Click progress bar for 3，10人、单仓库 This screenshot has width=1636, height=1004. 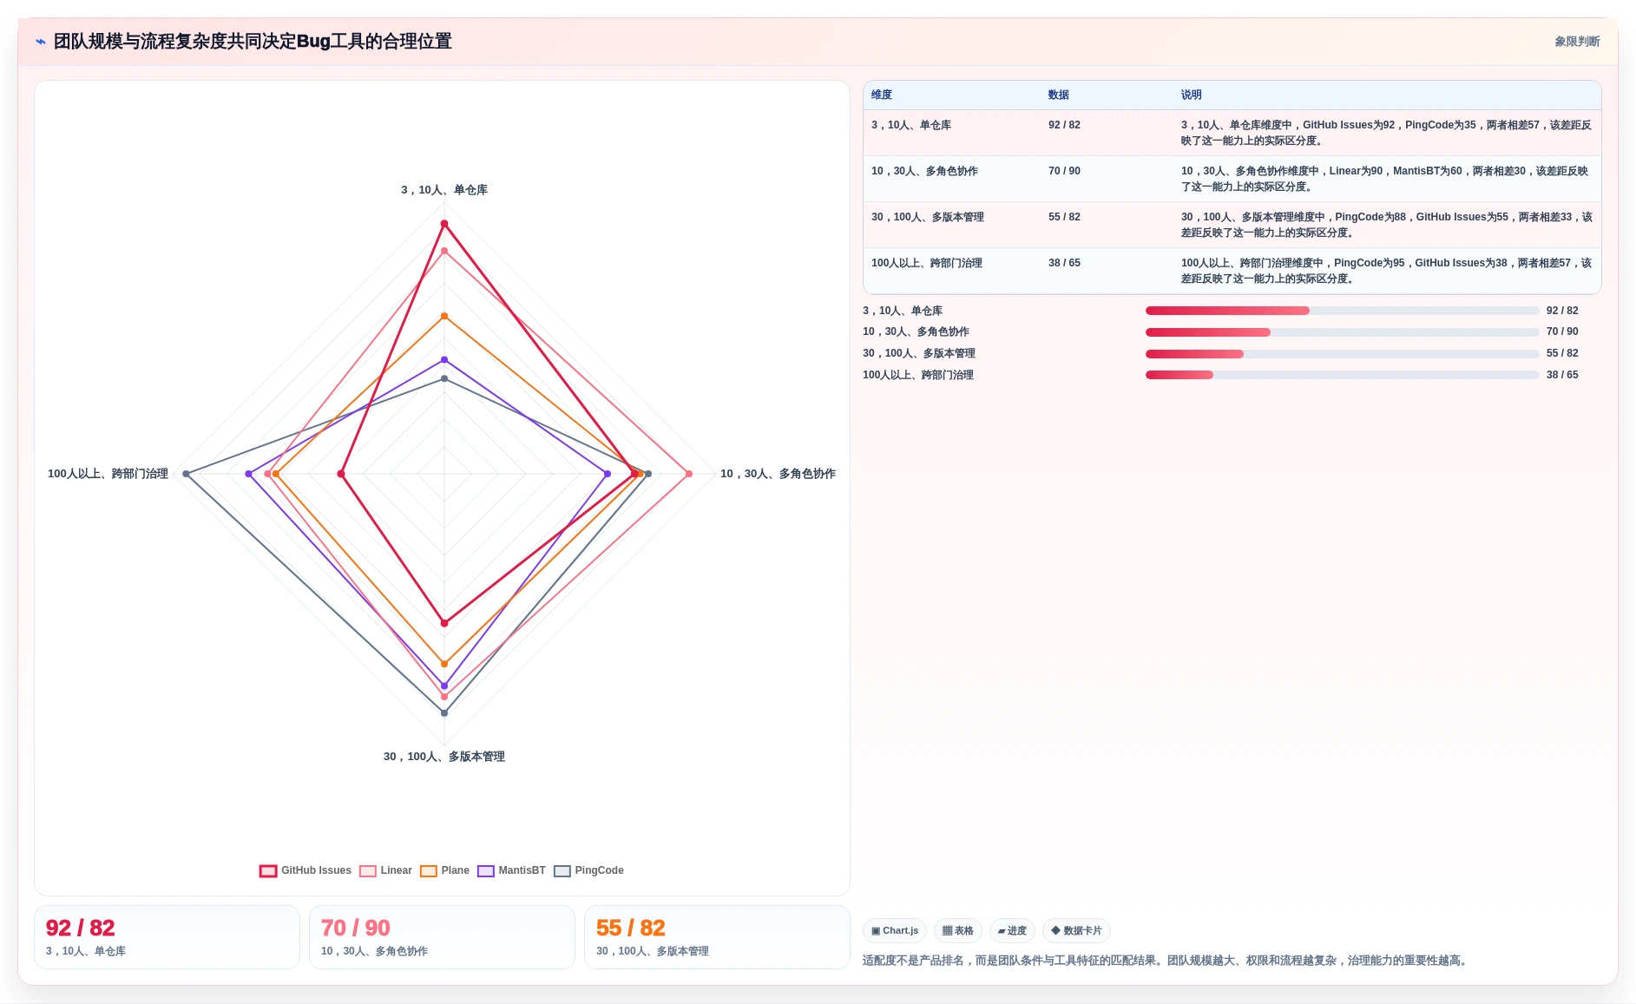(1342, 311)
